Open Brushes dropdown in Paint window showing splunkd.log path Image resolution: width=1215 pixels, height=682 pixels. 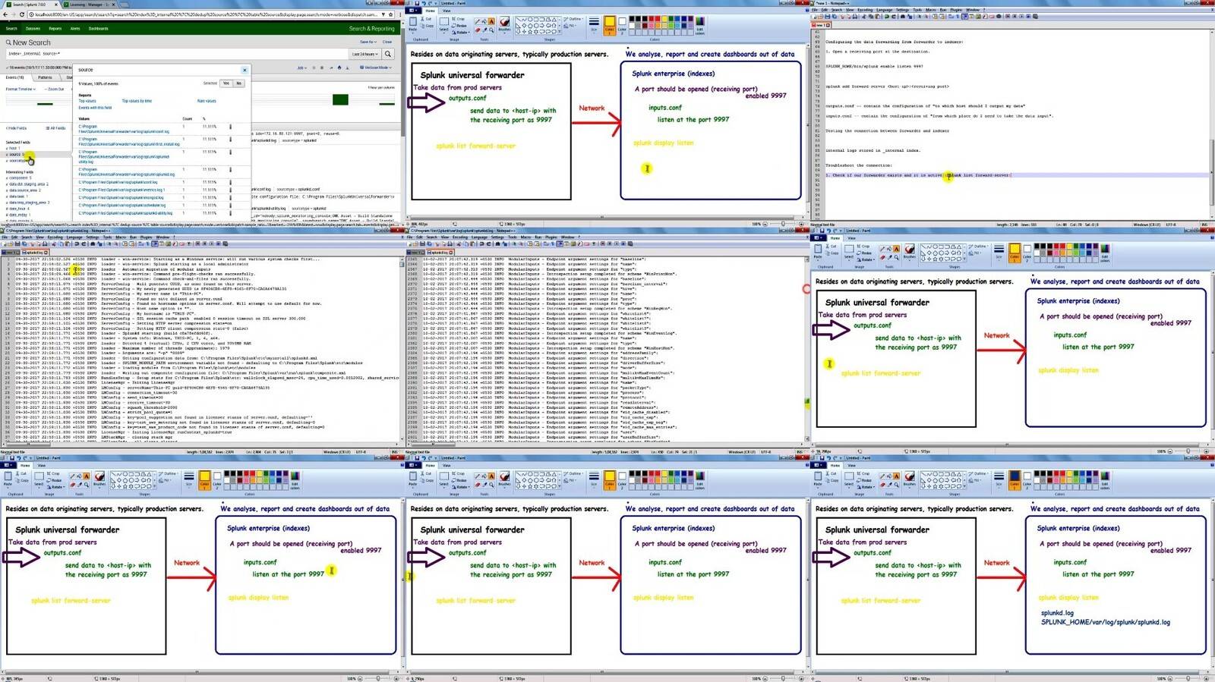910,479
